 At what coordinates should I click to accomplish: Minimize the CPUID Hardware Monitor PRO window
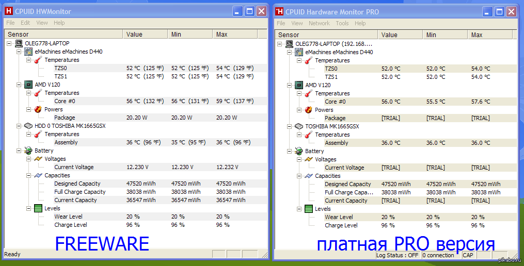pyautogui.click(x=487, y=12)
